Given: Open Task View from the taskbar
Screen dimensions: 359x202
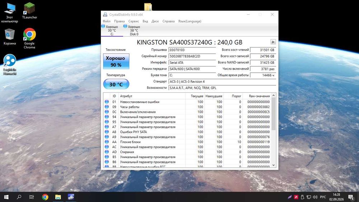Looking at the screenshot, I should pyautogui.click(x=32, y=197).
